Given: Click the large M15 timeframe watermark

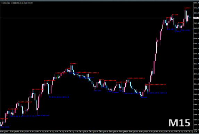Looking at the screenshot, I should point(179,123).
